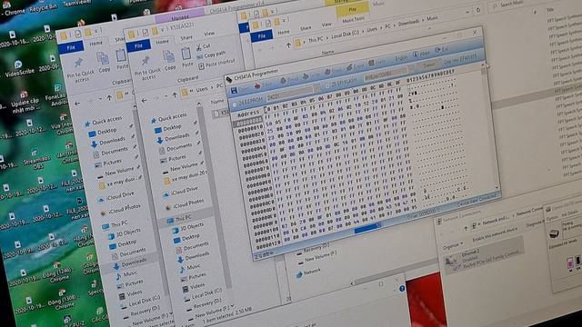Image resolution: width=582 pixels, height=327 pixels.
Task: Open the Recycle Bin on the desktop
Action: coord(43,5)
